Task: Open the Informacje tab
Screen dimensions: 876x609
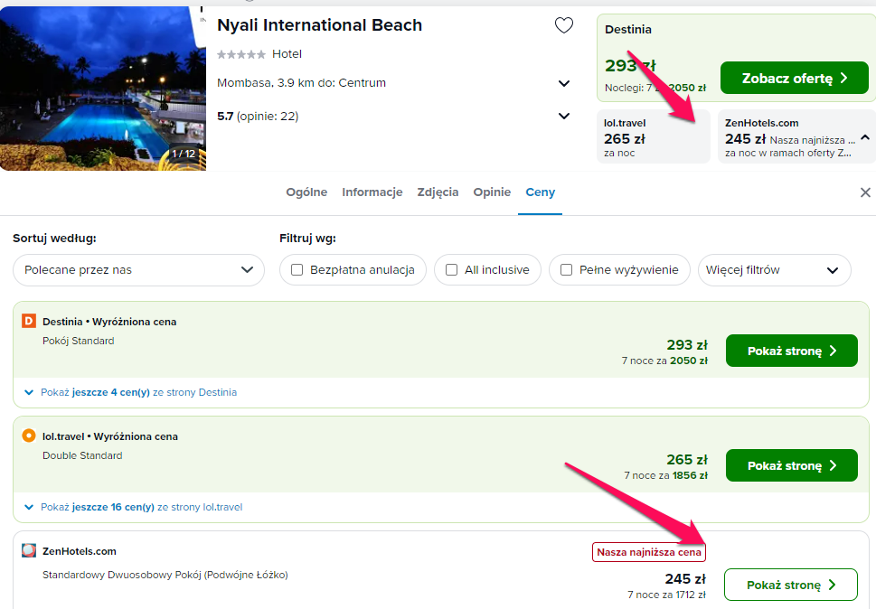Action: pos(372,192)
